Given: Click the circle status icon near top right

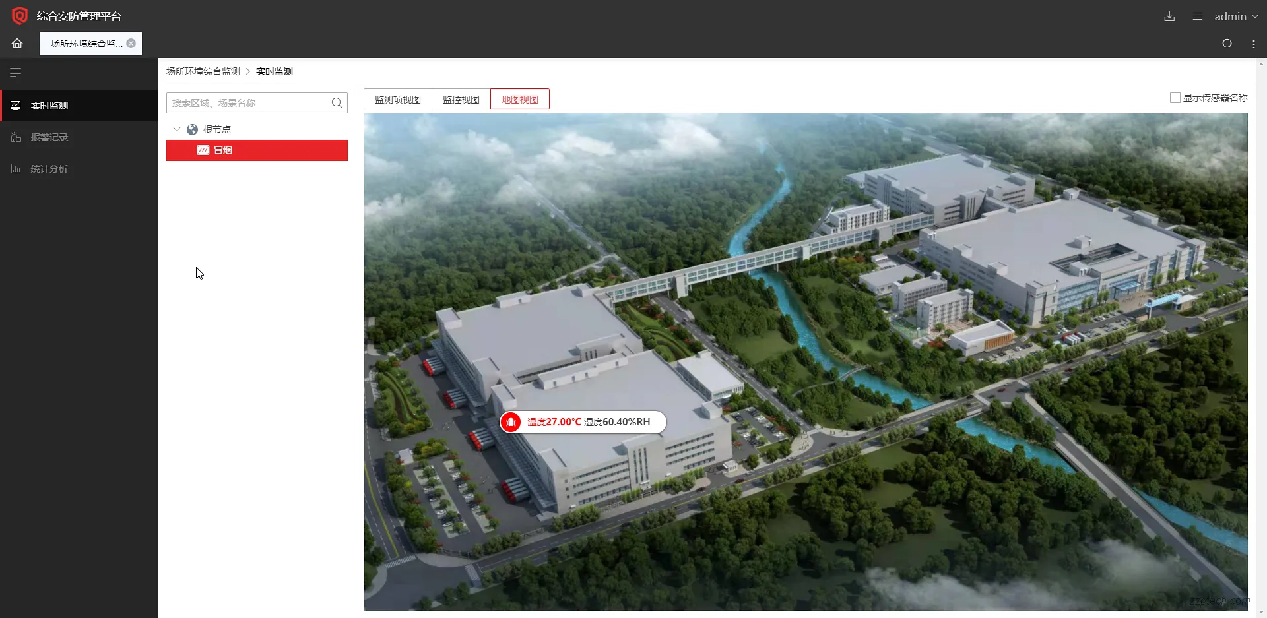Looking at the screenshot, I should 1227,44.
